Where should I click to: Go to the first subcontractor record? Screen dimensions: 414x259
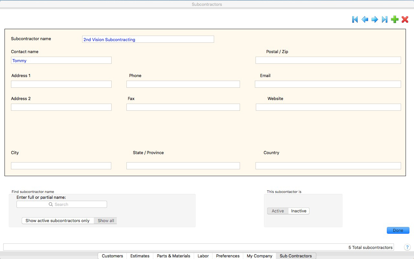coord(355,19)
